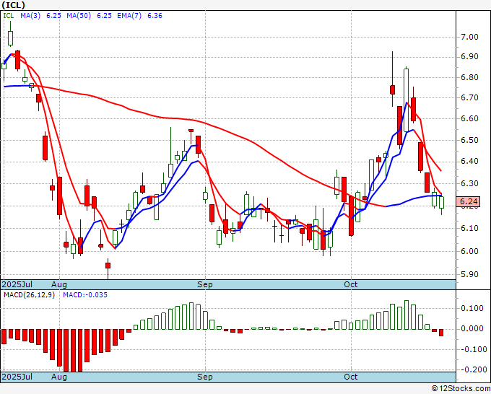Click the EMA(7) value 6.36
491x394 pixels.
(155, 16)
